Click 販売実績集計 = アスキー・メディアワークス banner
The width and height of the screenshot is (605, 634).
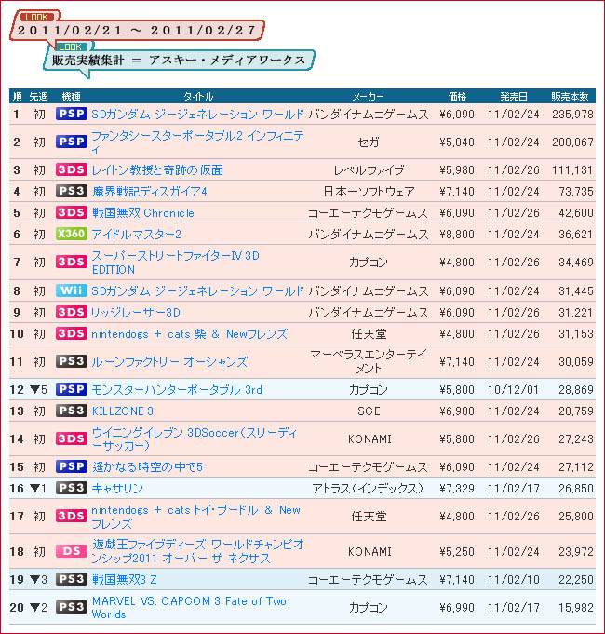pyautogui.click(x=179, y=61)
